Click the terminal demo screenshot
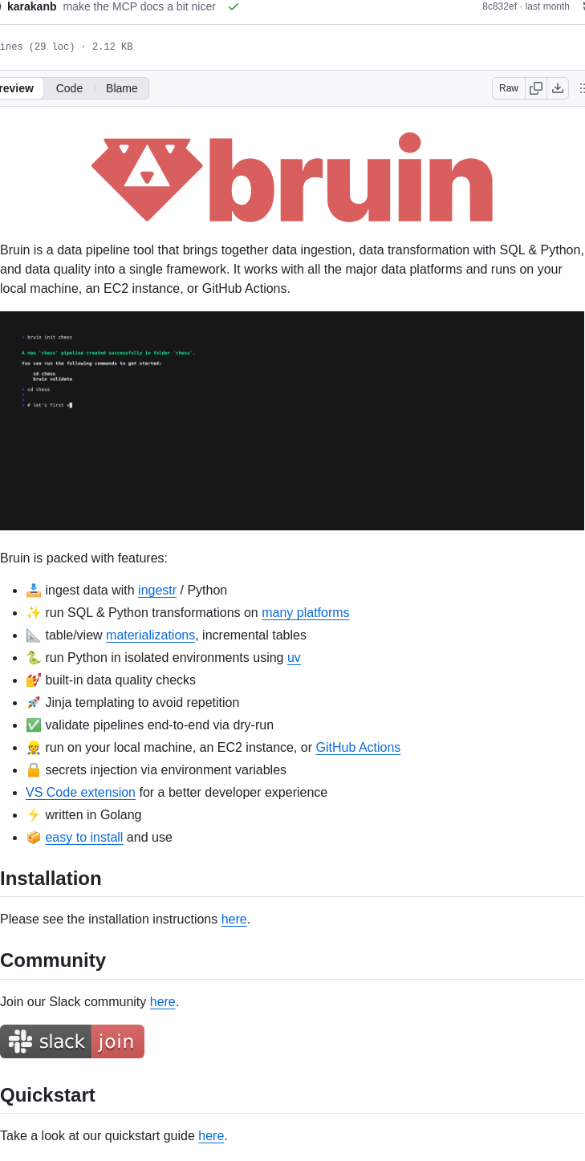This screenshot has width=585, height=1161. (x=292, y=420)
